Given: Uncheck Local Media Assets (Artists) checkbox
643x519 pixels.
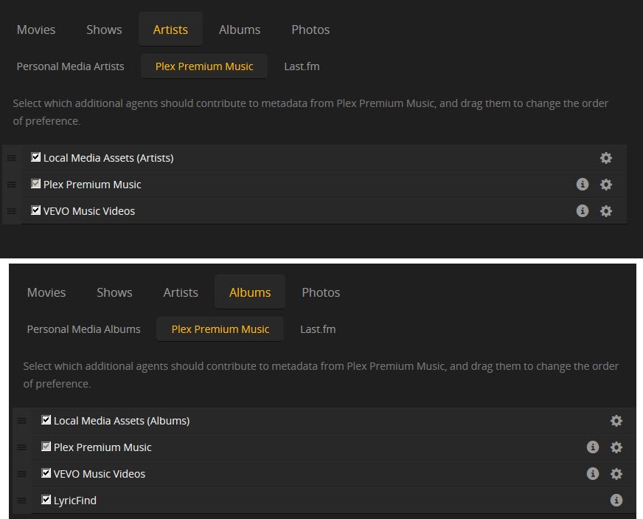Looking at the screenshot, I should [36, 157].
